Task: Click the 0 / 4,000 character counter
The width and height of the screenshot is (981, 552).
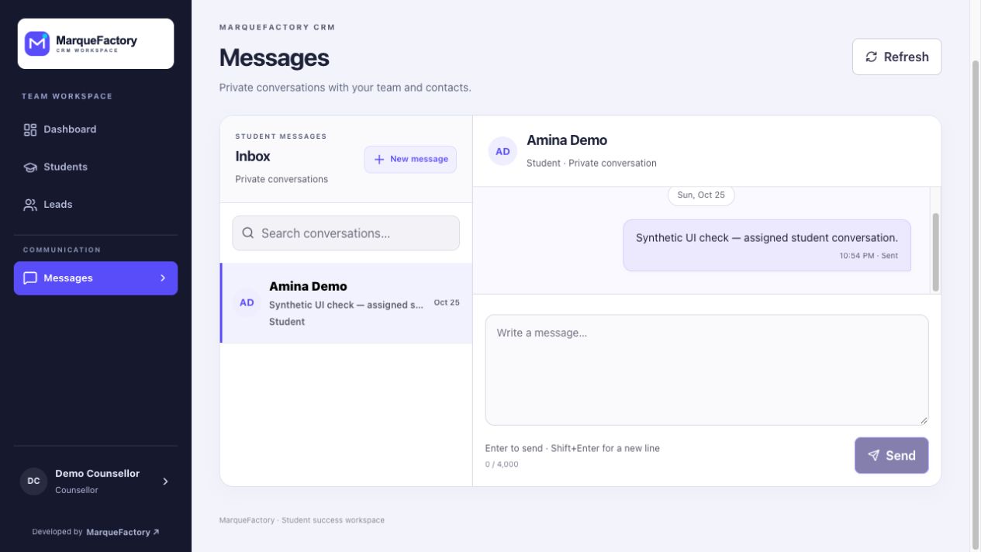Action: [x=502, y=464]
